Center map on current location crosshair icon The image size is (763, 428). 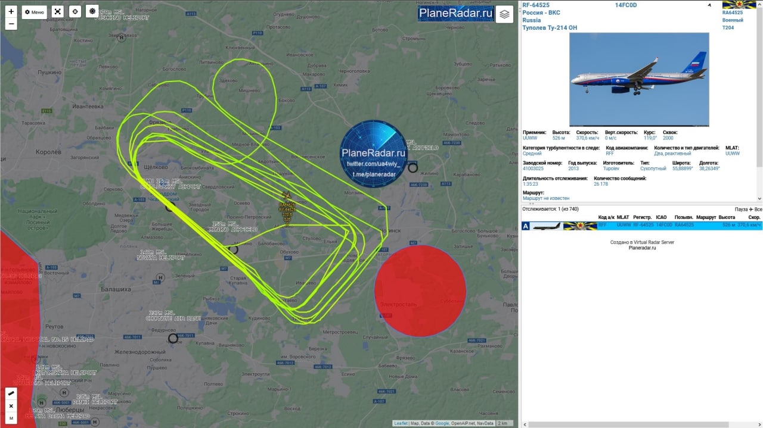tap(75, 11)
